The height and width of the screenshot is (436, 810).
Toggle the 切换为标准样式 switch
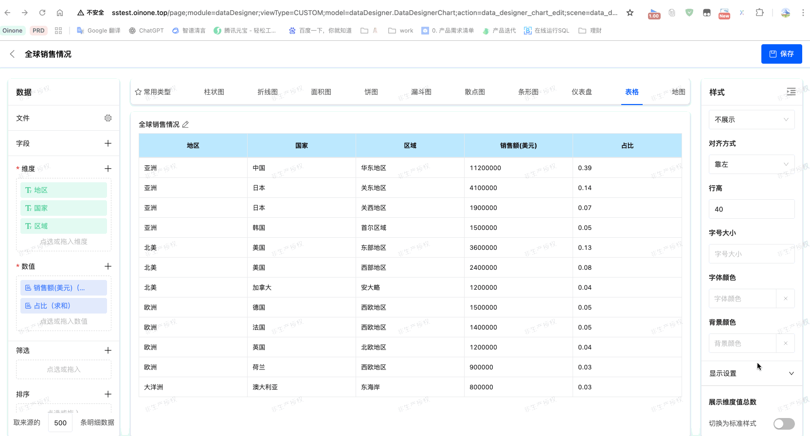coord(784,424)
